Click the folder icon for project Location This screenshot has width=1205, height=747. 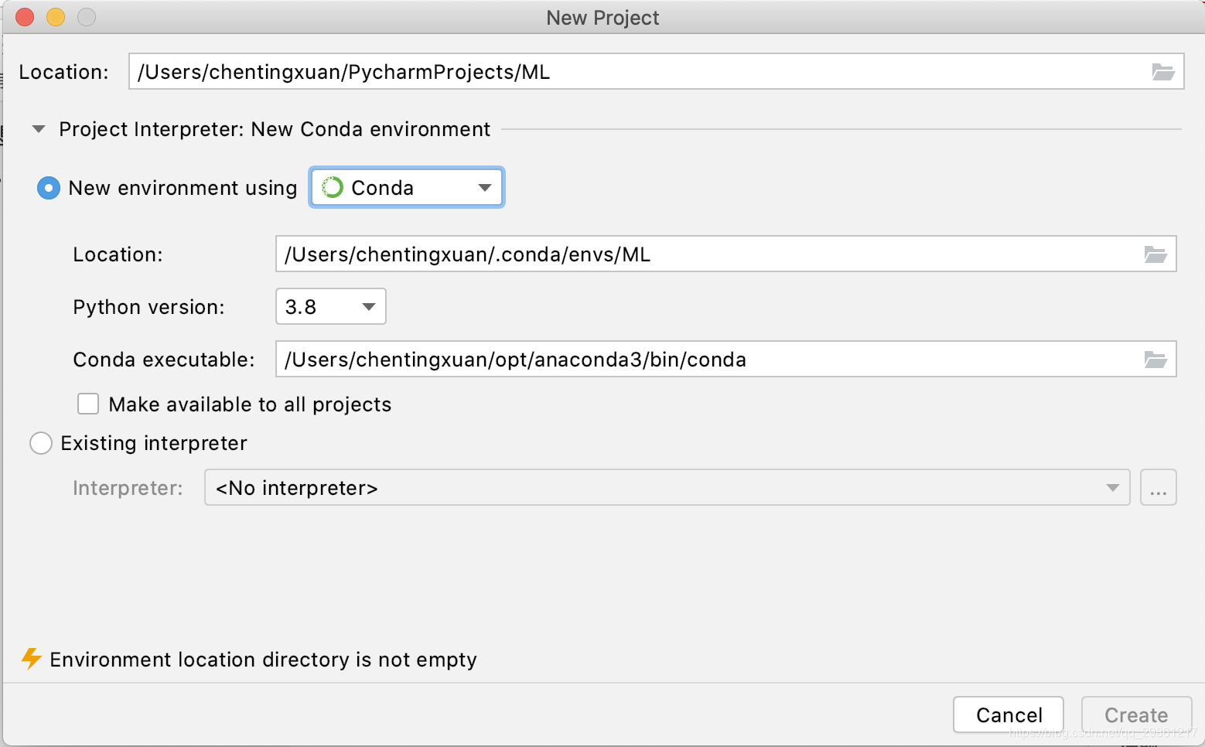pyautogui.click(x=1162, y=72)
